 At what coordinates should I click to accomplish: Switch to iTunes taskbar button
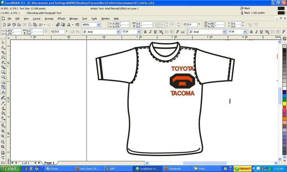point(59,169)
